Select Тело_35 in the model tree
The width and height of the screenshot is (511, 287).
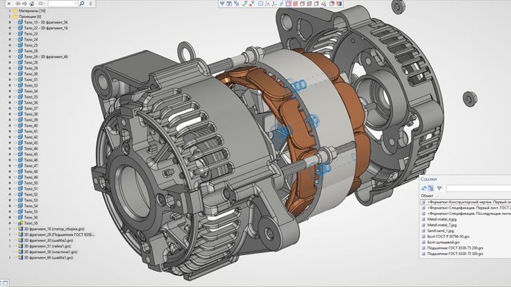[x=31, y=96]
